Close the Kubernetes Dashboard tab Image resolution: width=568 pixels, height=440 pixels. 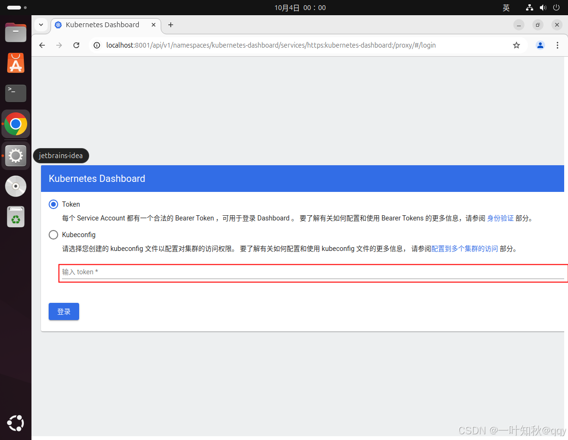pyautogui.click(x=154, y=25)
